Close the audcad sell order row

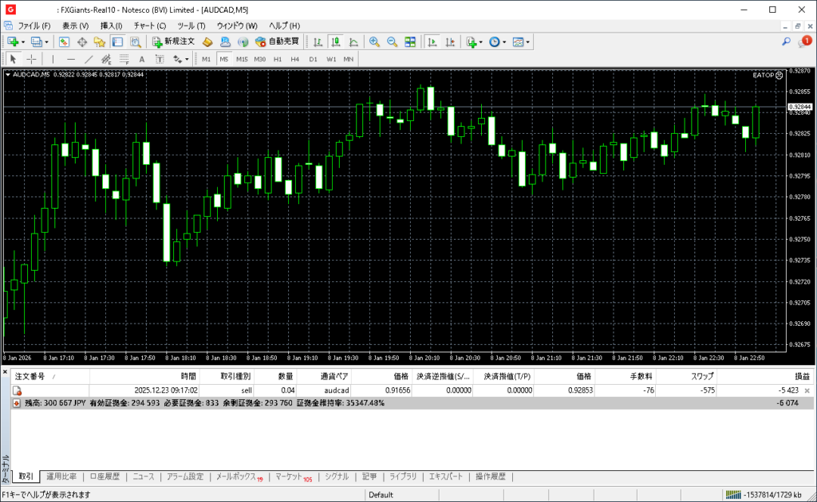pos(807,390)
